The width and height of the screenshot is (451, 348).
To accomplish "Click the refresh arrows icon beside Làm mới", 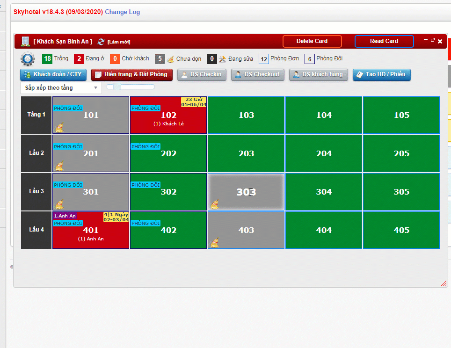I will coord(101,42).
